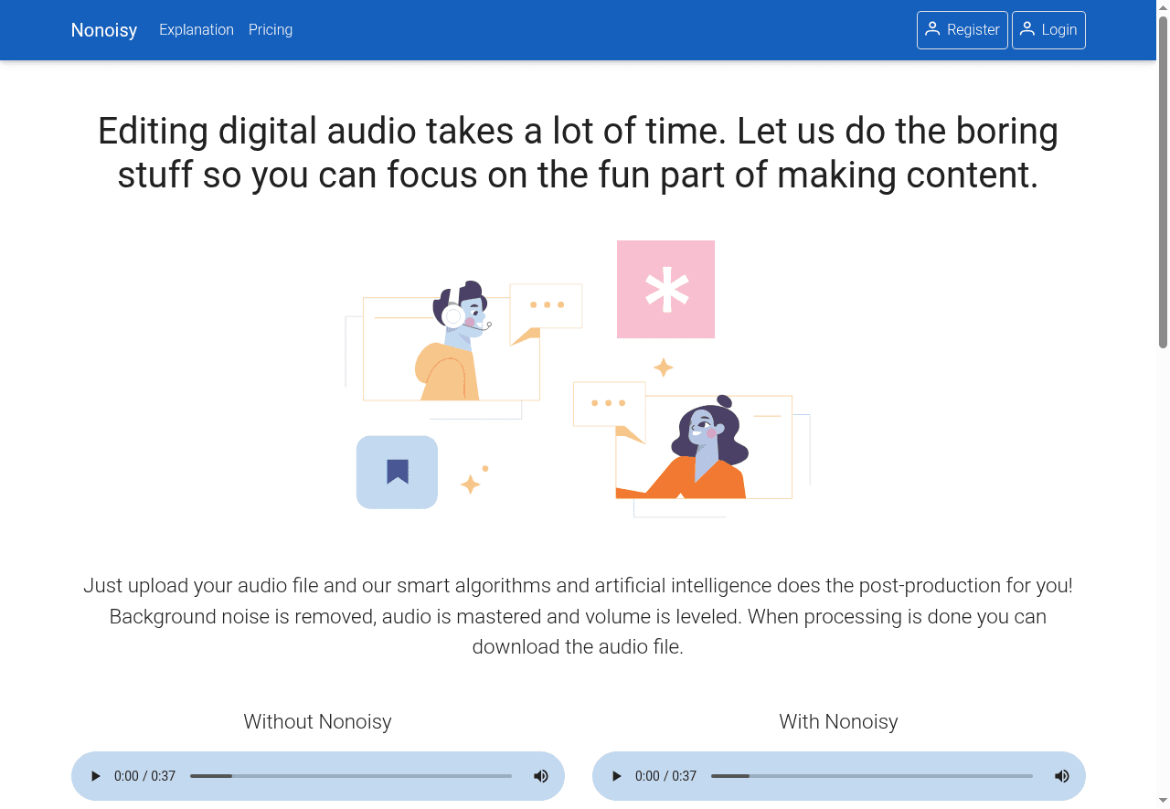This screenshot has width=1170, height=809.
Task: Seek on the Without Nonoisy progress bar
Action: pos(351,776)
